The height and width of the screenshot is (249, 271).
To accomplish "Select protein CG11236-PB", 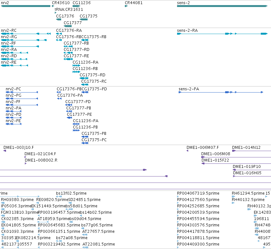I will click(x=85, y=127).
